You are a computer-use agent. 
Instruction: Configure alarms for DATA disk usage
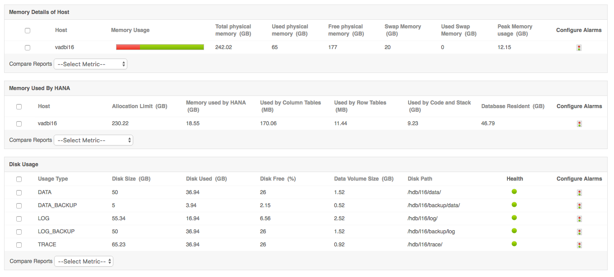pos(579,193)
